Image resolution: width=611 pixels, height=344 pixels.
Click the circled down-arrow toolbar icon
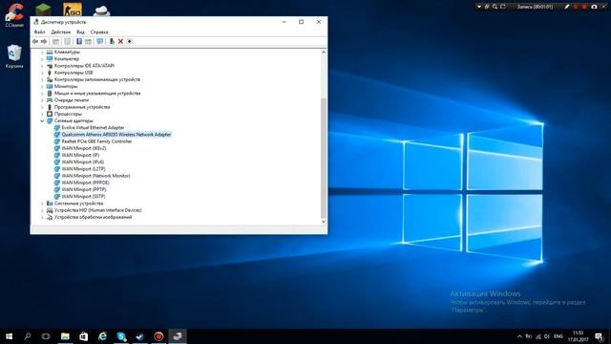tap(130, 41)
